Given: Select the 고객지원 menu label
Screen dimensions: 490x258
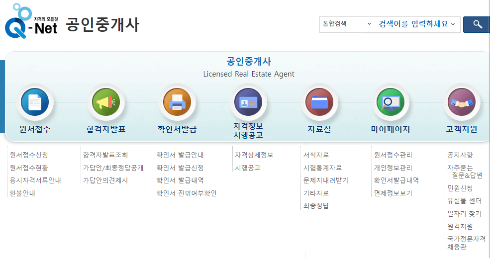Looking at the screenshot, I should click(462, 129).
